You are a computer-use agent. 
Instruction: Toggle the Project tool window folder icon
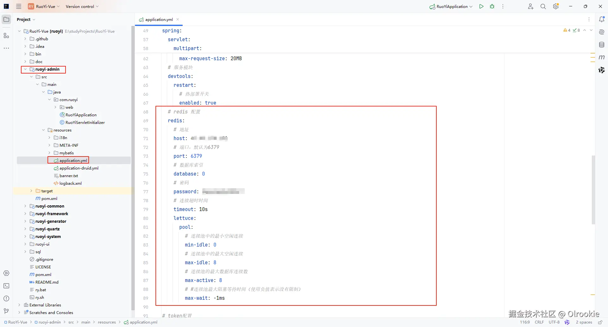click(x=6, y=19)
